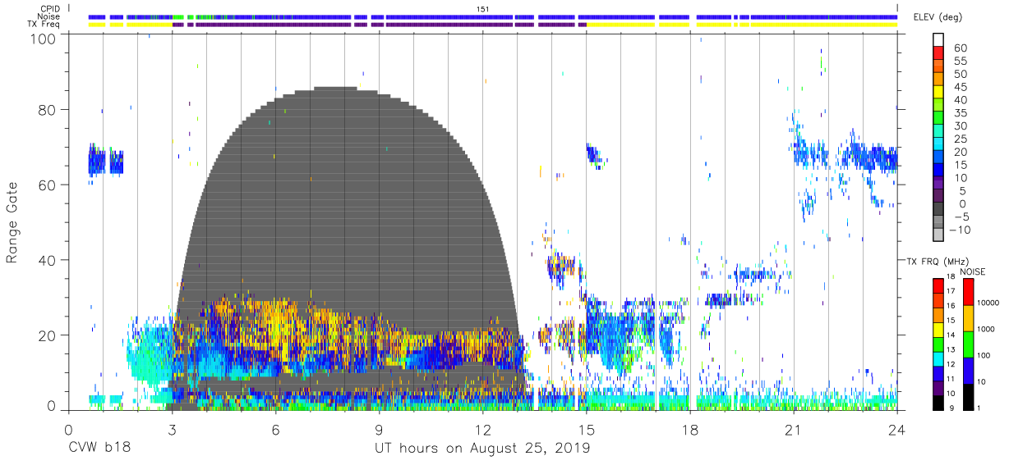Screen dimensions: 1009x465
Task: Select the blue 10–100 NOISE swatch
Action: 968,370
